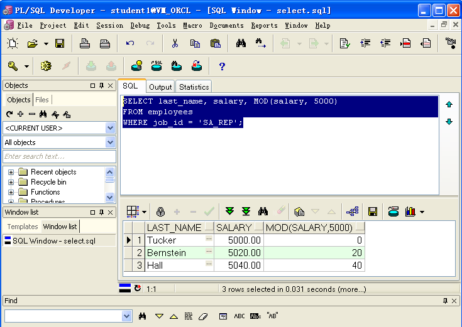Toggle the edit data lock icon

160,212
